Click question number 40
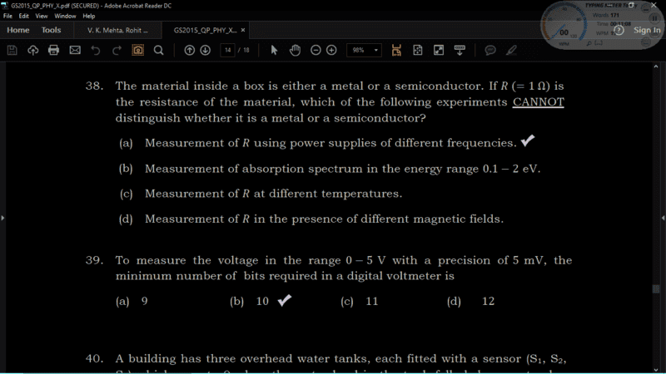Image resolution: width=666 pixels, height=374 pixels. coord(94,359)
